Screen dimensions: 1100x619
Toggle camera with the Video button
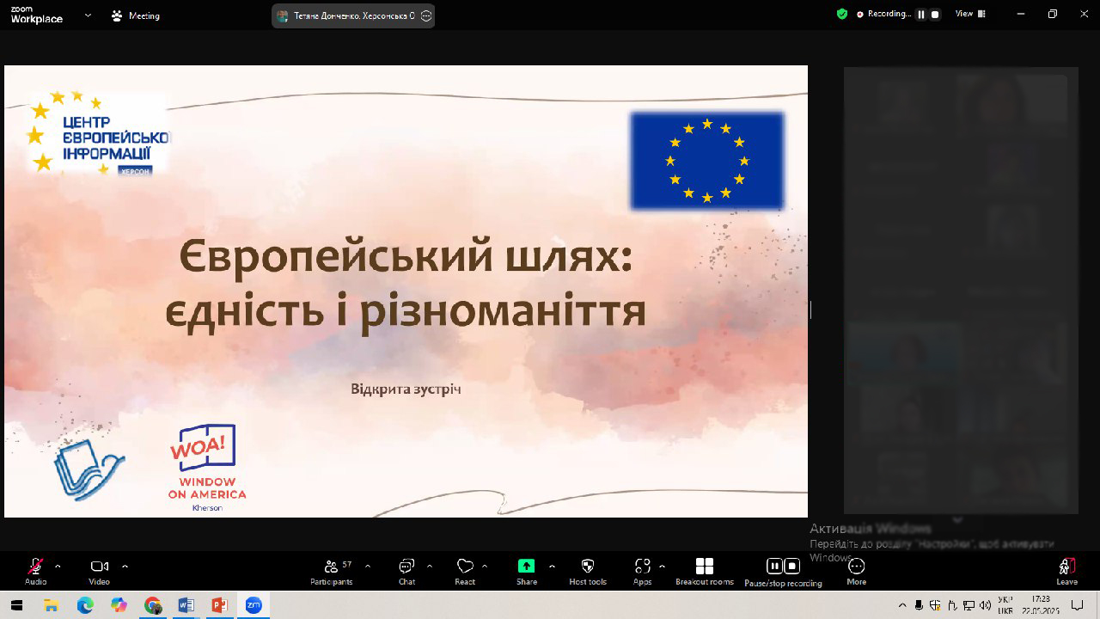coord(99,571)
